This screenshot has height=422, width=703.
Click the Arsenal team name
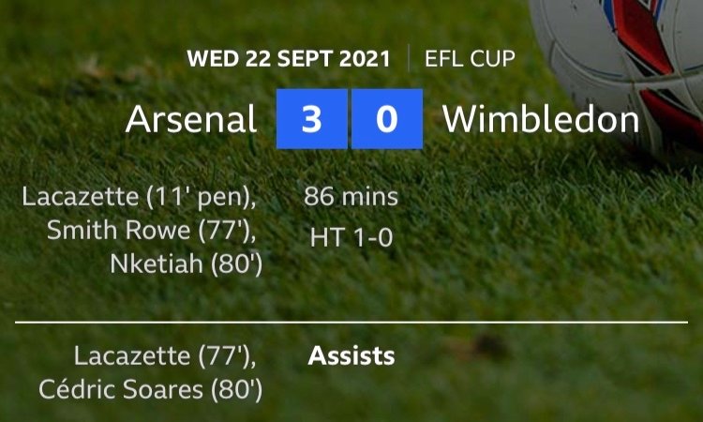click(x=191, y=119)
